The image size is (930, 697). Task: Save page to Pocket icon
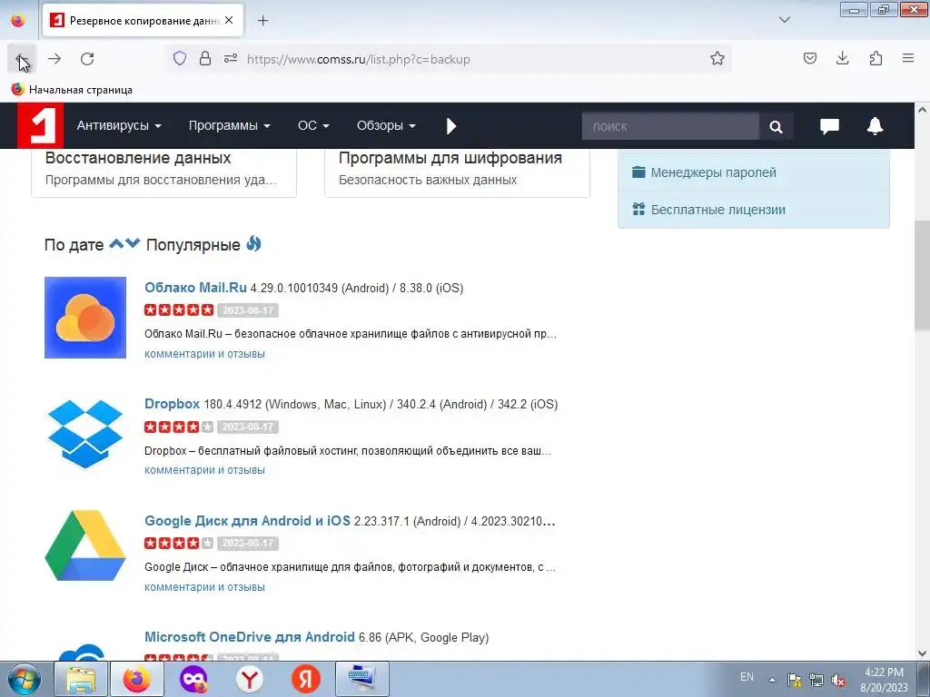point(809,58)
